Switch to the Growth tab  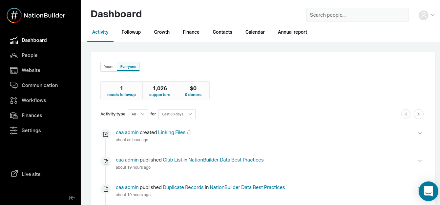(162, 32)
